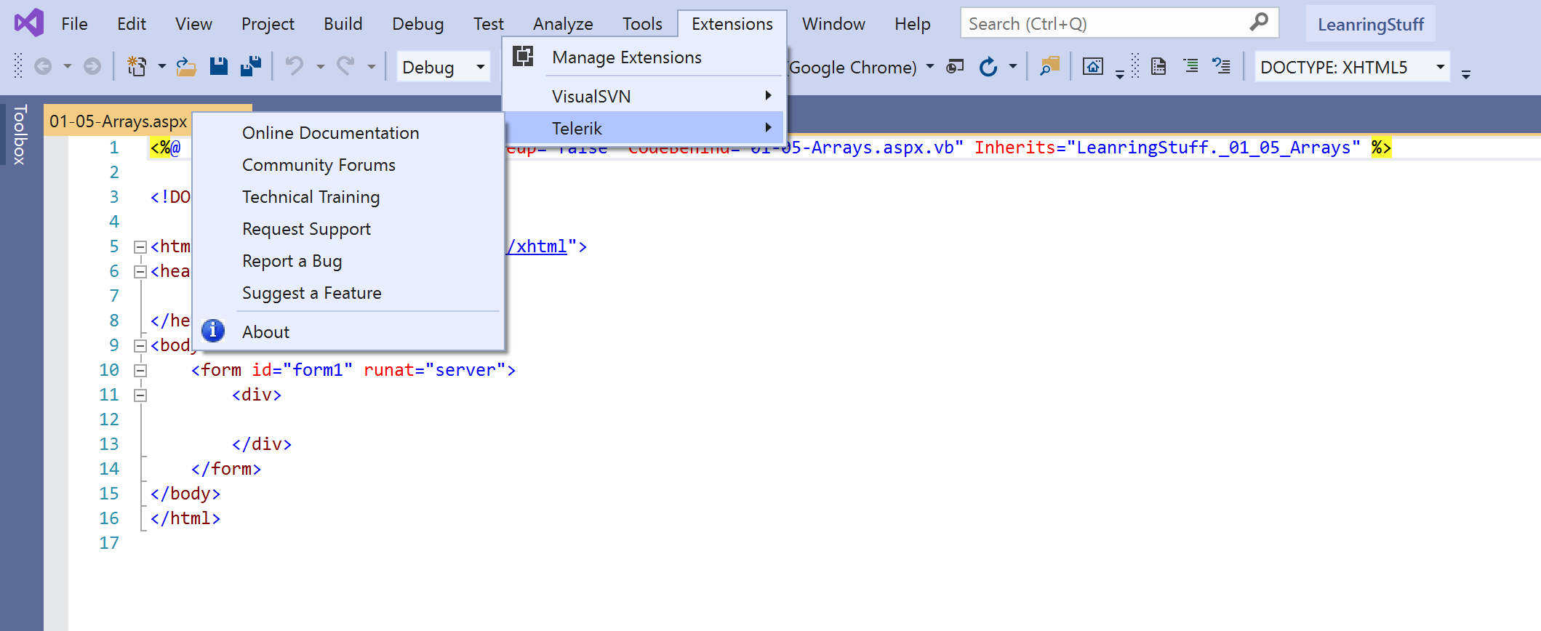Open the Redo history dropdown arrow
The image size is (1541, 631).
tap(371, 67)
